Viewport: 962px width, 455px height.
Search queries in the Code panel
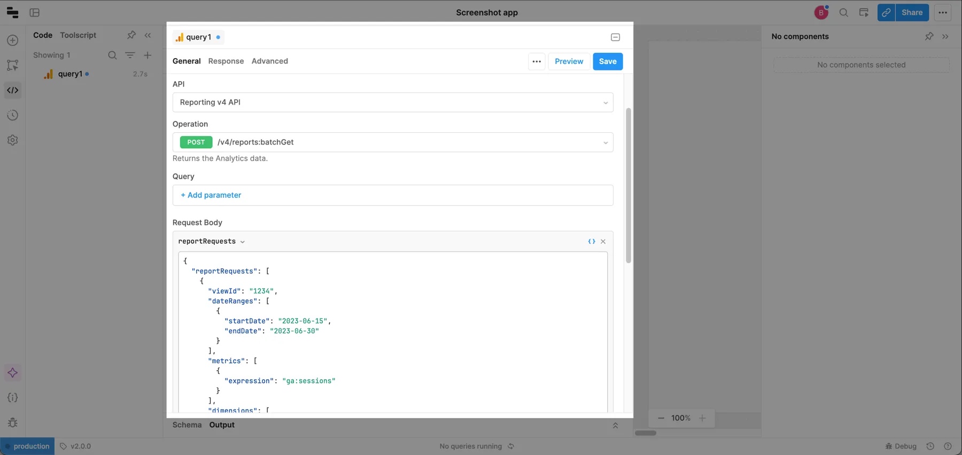(x=112, y=55)
